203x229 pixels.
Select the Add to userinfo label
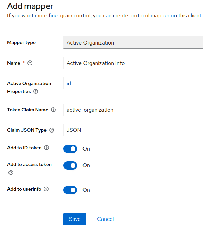(x=24, y=189)
